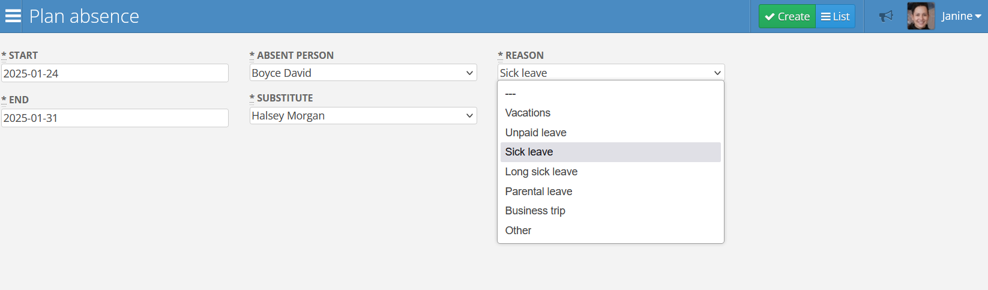Open the hamburger menu icon
The height and width of the screenshot is (290, 988).
click(x=13, y=16)
